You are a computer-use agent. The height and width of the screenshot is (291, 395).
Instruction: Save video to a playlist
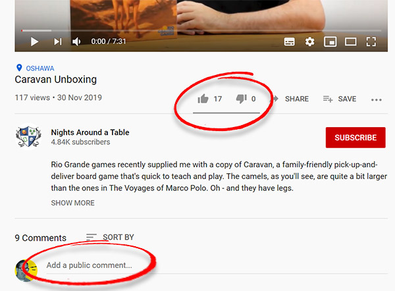[x=340, y=99]
